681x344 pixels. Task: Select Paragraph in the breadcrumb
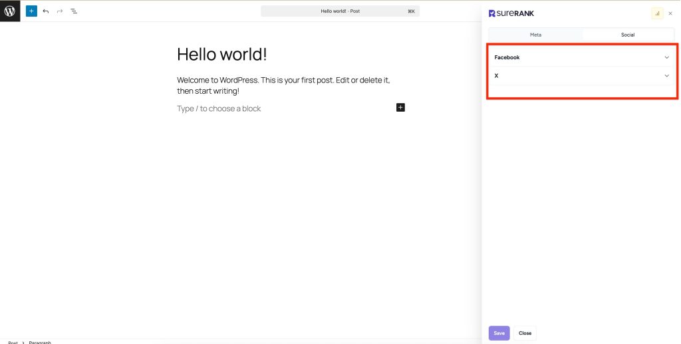(40, 342)
